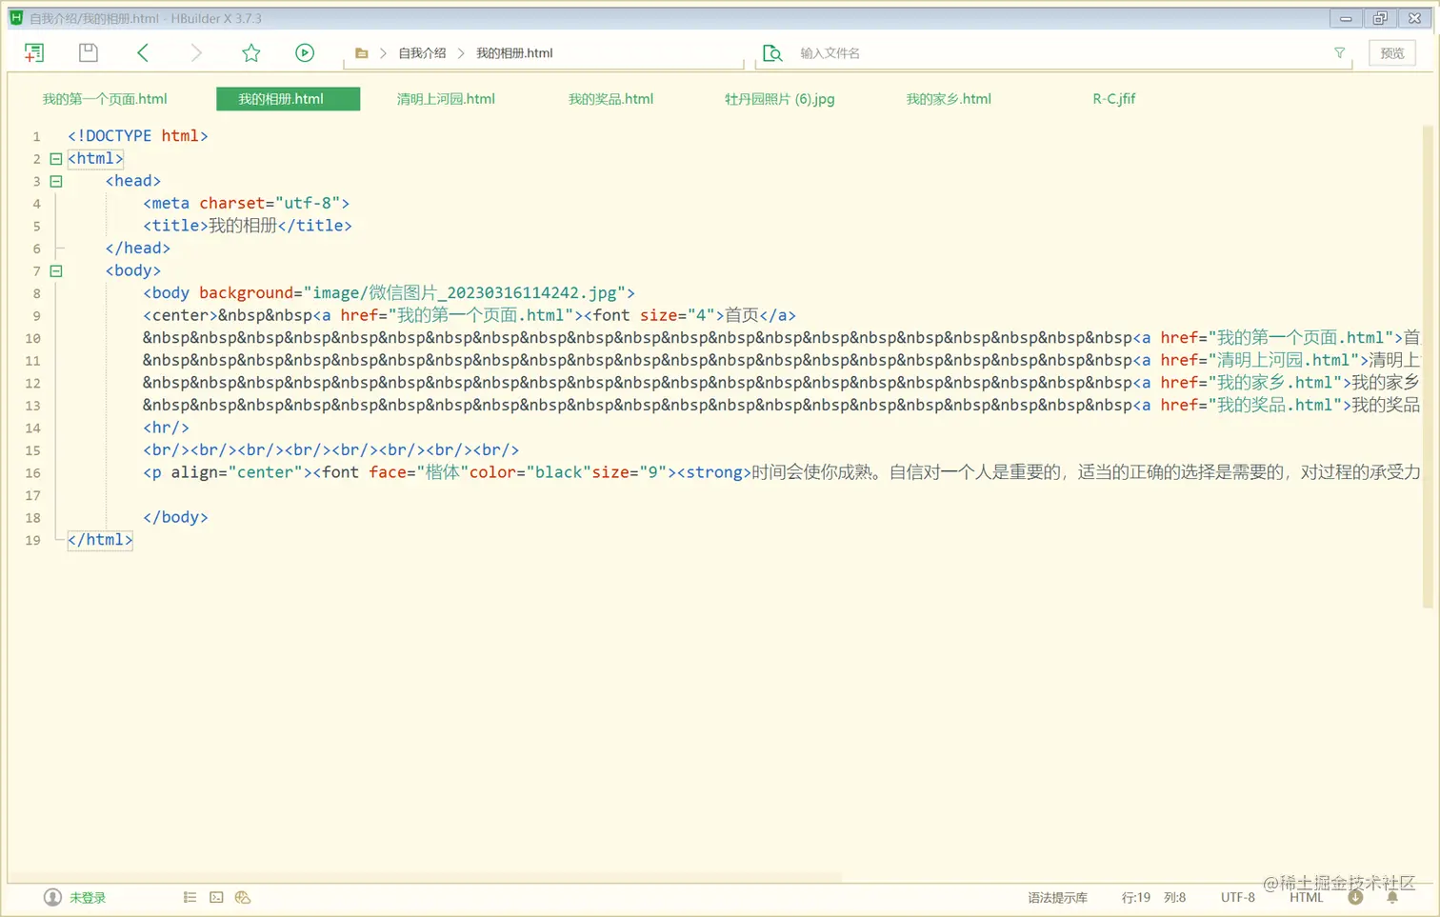Switch to the 我的奖品.html tab

coord(610,99)
